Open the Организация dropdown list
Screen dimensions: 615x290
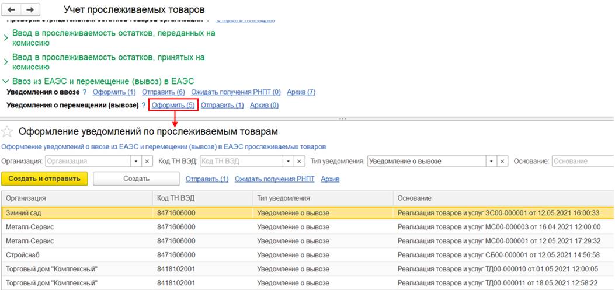pyautogui.click(x=136, y=161)
